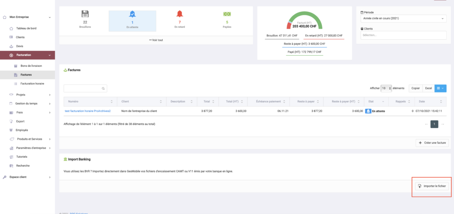Sort by Échéance paiement column
The width and height of the screenshot is (454, 214).
coord(268,102)
